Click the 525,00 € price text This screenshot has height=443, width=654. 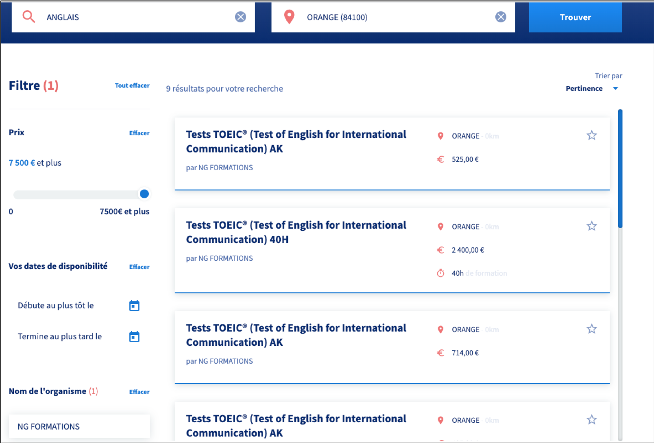click(x=465, y=159)
